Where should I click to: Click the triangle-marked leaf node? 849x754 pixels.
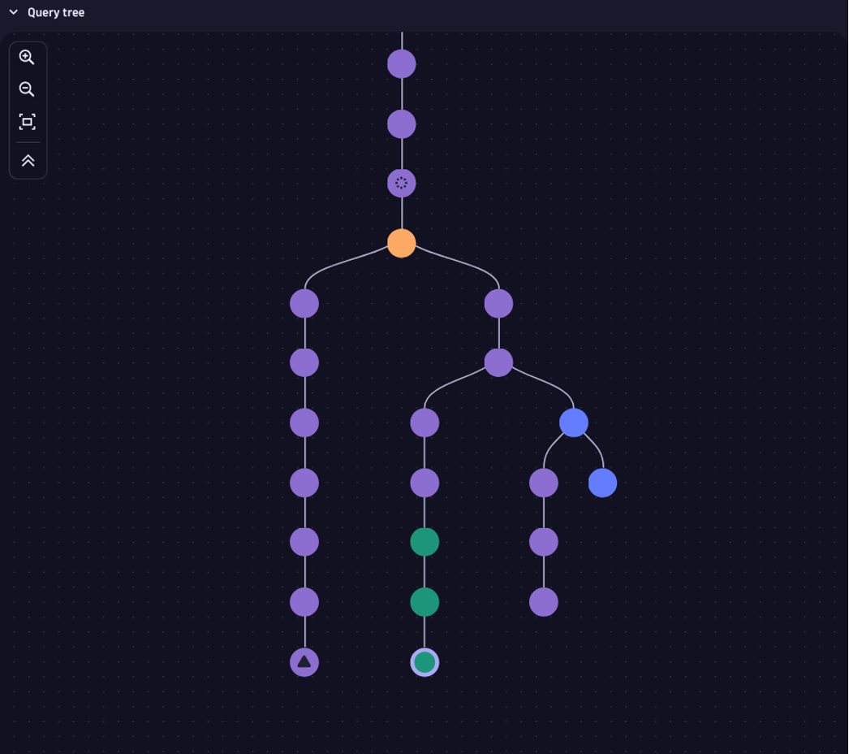coord(304,661)
